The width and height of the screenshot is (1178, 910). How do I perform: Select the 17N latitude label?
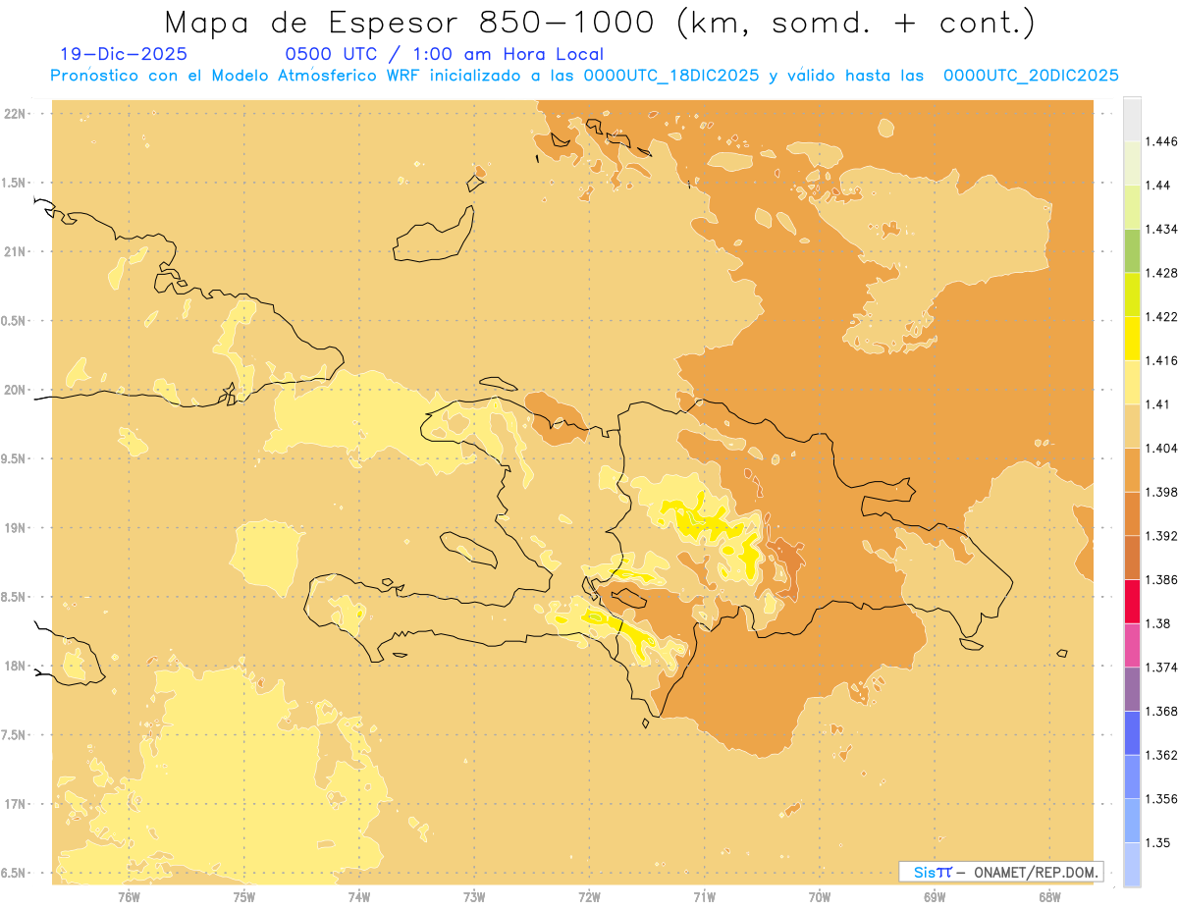pos(15,805)
